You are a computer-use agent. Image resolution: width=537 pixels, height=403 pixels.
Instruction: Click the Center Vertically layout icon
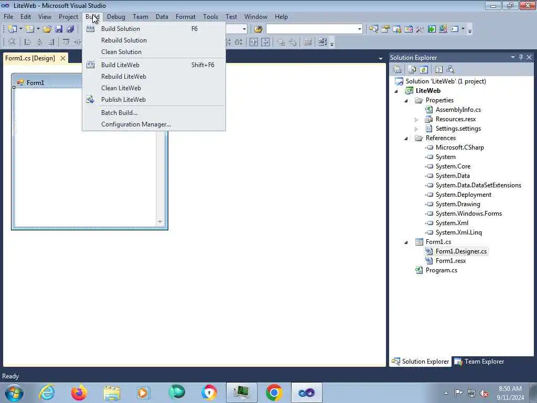pos(265,42)
